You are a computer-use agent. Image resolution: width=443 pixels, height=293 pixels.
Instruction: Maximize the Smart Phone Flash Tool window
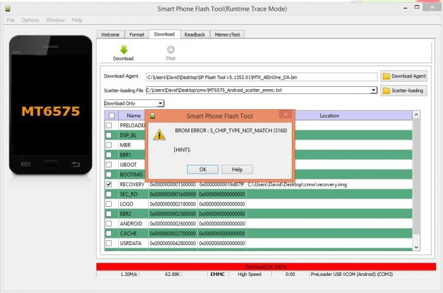coord(417,7)
